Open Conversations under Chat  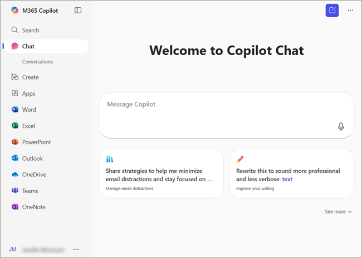(37, 62)
